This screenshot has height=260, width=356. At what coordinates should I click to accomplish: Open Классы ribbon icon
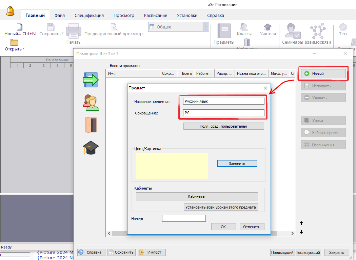(244, 29)
